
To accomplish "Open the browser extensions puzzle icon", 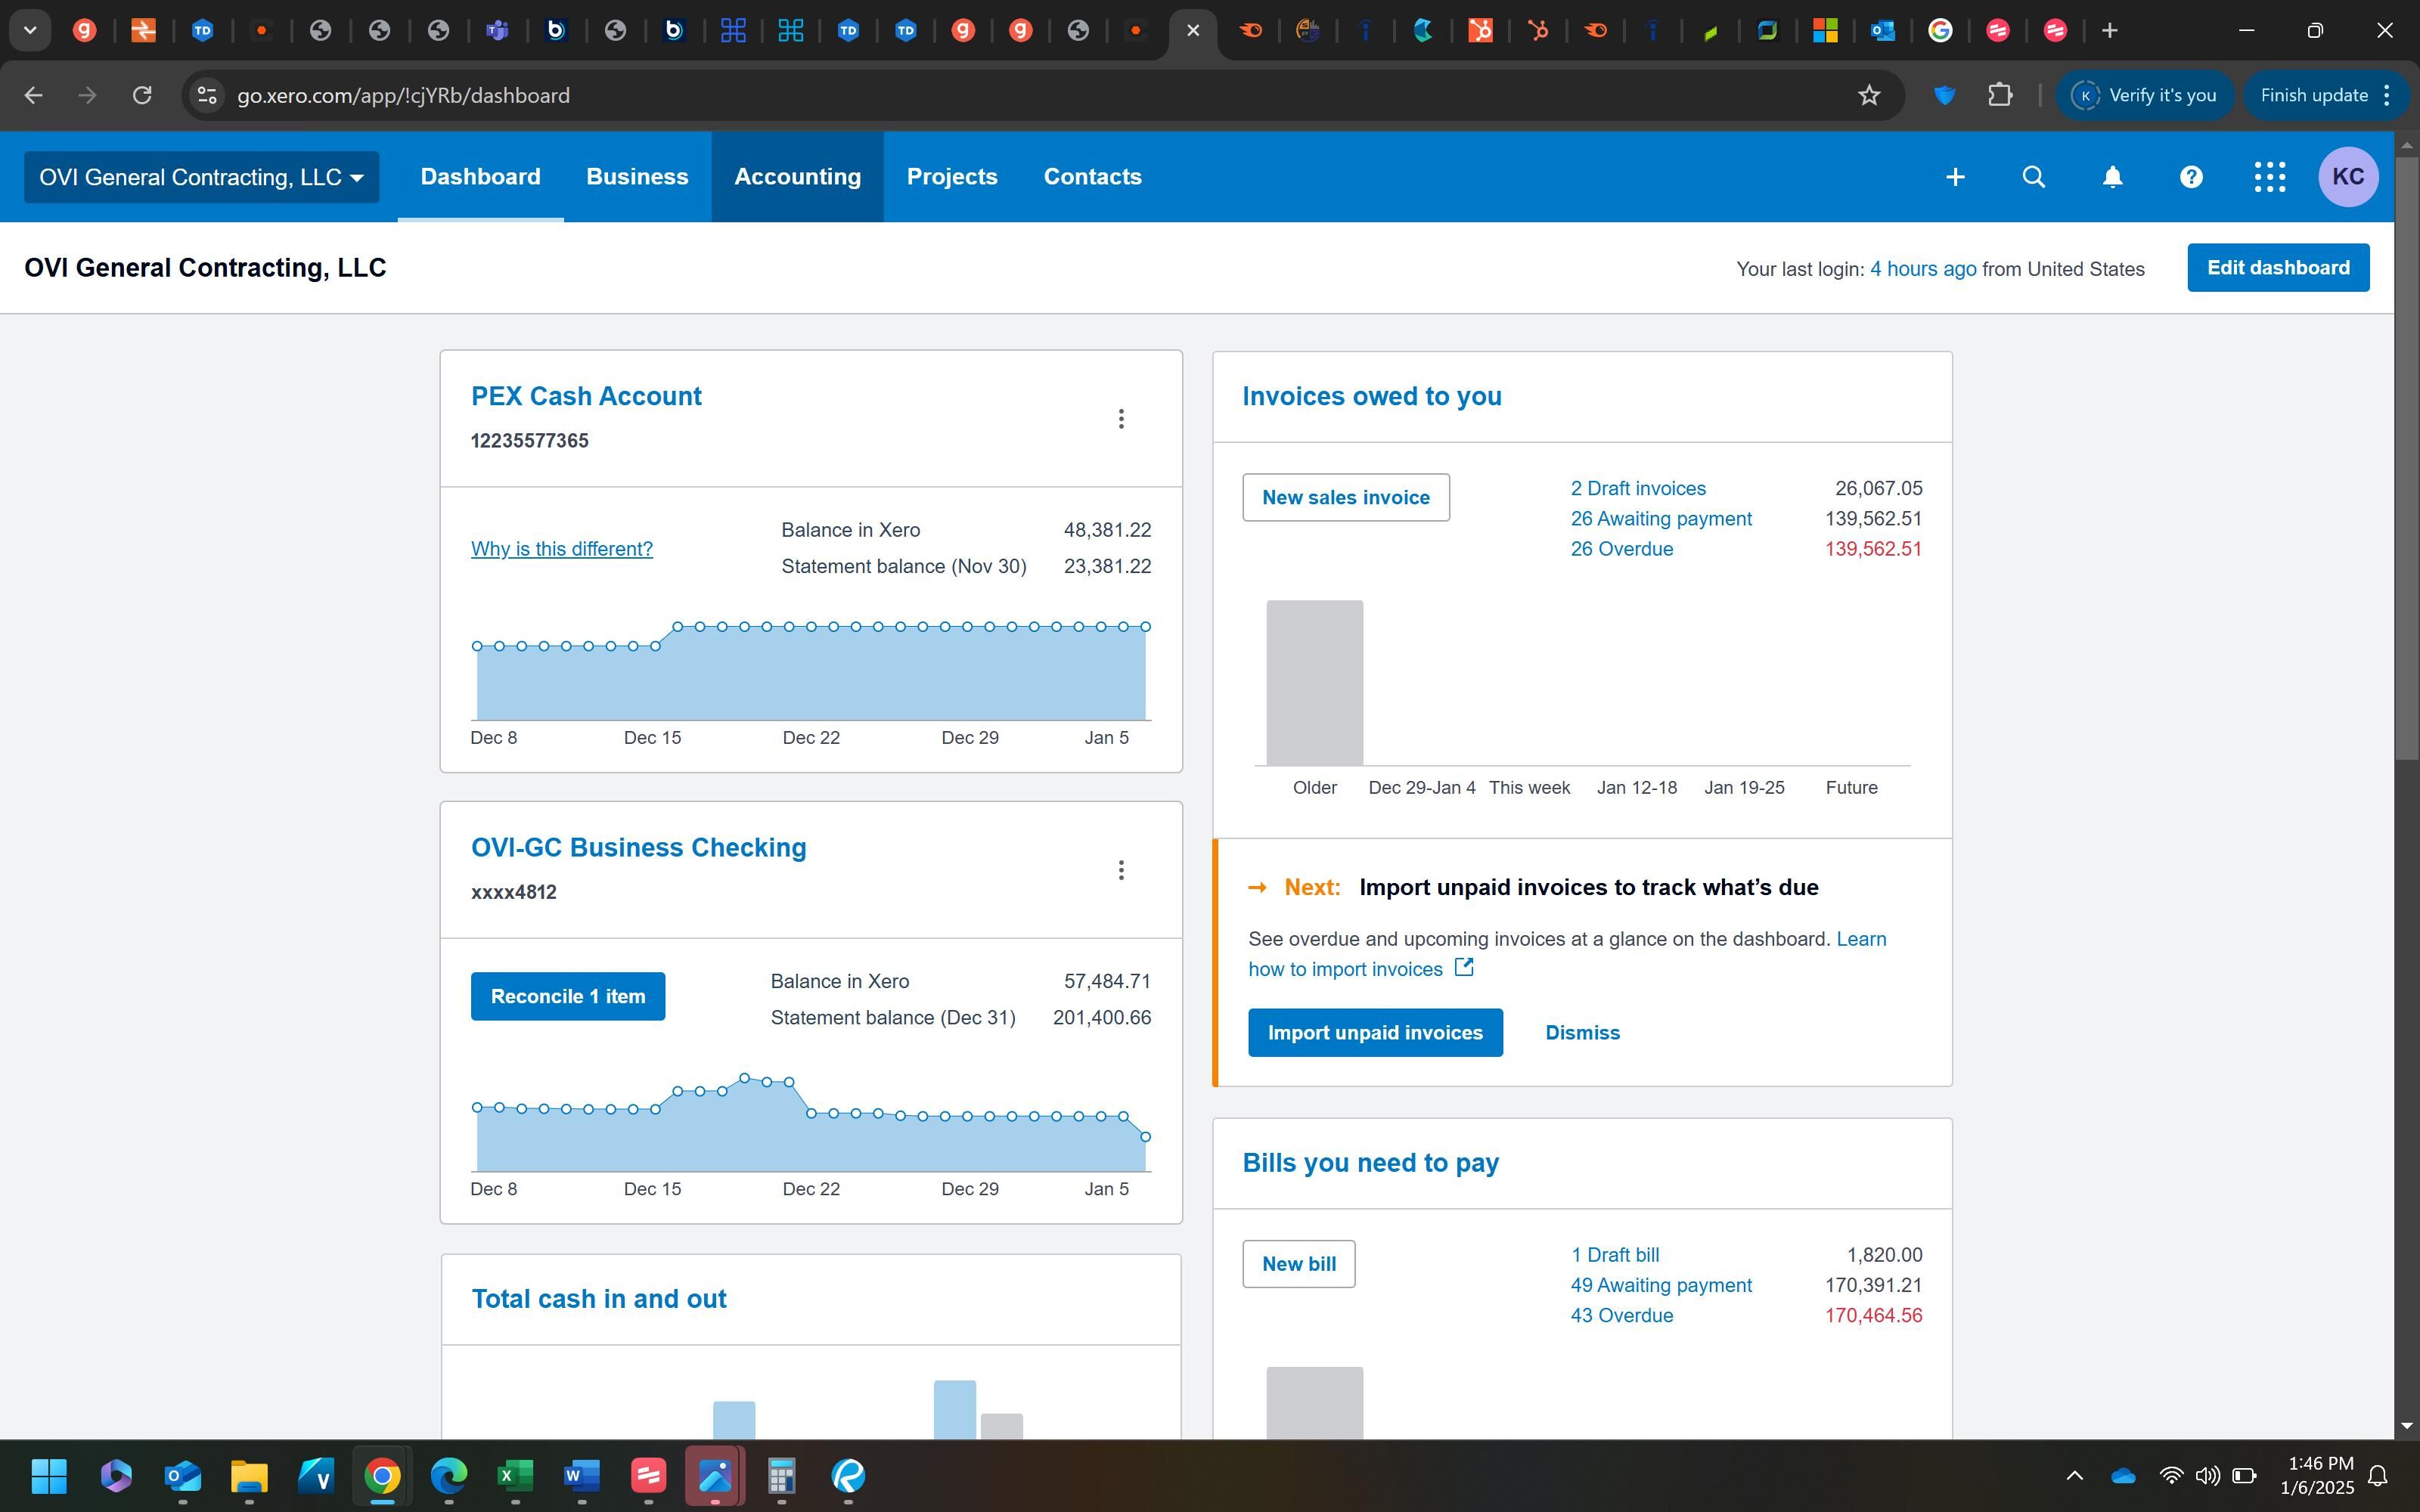I will point(2000,95).
